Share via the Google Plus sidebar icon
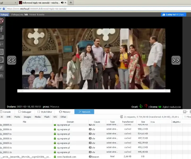191x159 pixels. (x=2, y=44)
